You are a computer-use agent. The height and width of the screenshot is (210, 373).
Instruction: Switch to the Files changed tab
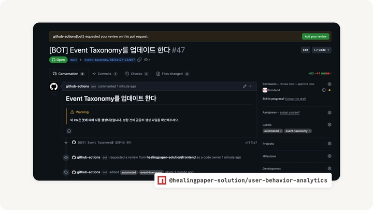(x=173, y=74)
